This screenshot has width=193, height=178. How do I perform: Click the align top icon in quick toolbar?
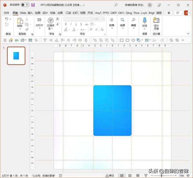click(45, 40)
